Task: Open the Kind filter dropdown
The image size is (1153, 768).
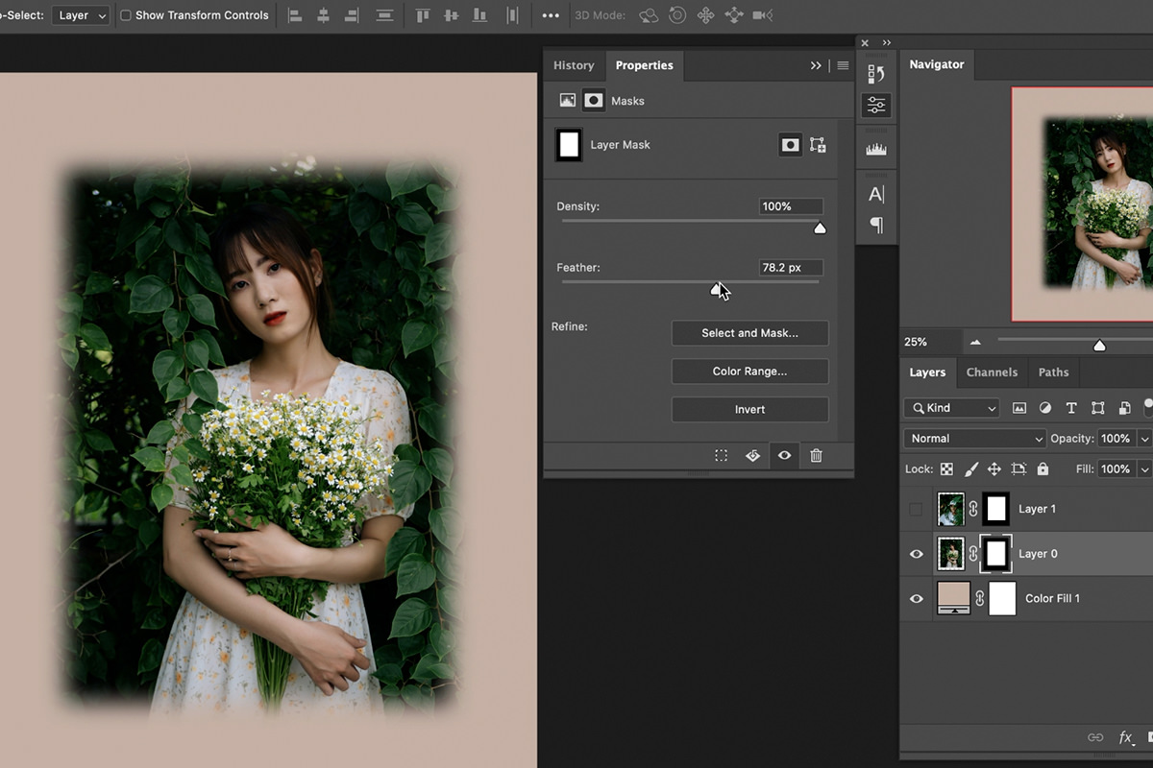Action: click(951, 408)
